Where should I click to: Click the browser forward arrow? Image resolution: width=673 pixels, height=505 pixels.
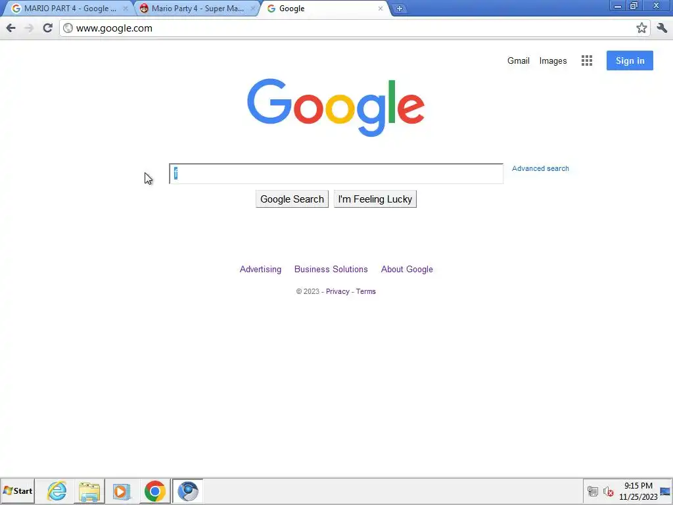click(29, 28)
